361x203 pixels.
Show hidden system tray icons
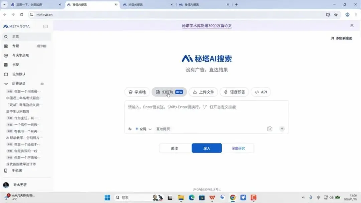tap(303, 197)
